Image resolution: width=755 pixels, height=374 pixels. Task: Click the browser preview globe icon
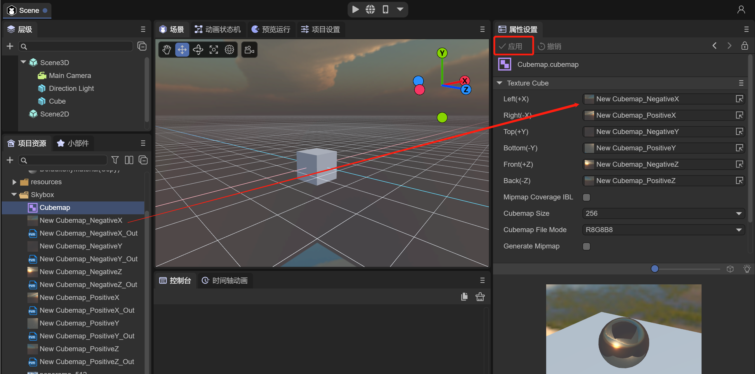click(370, 10)
